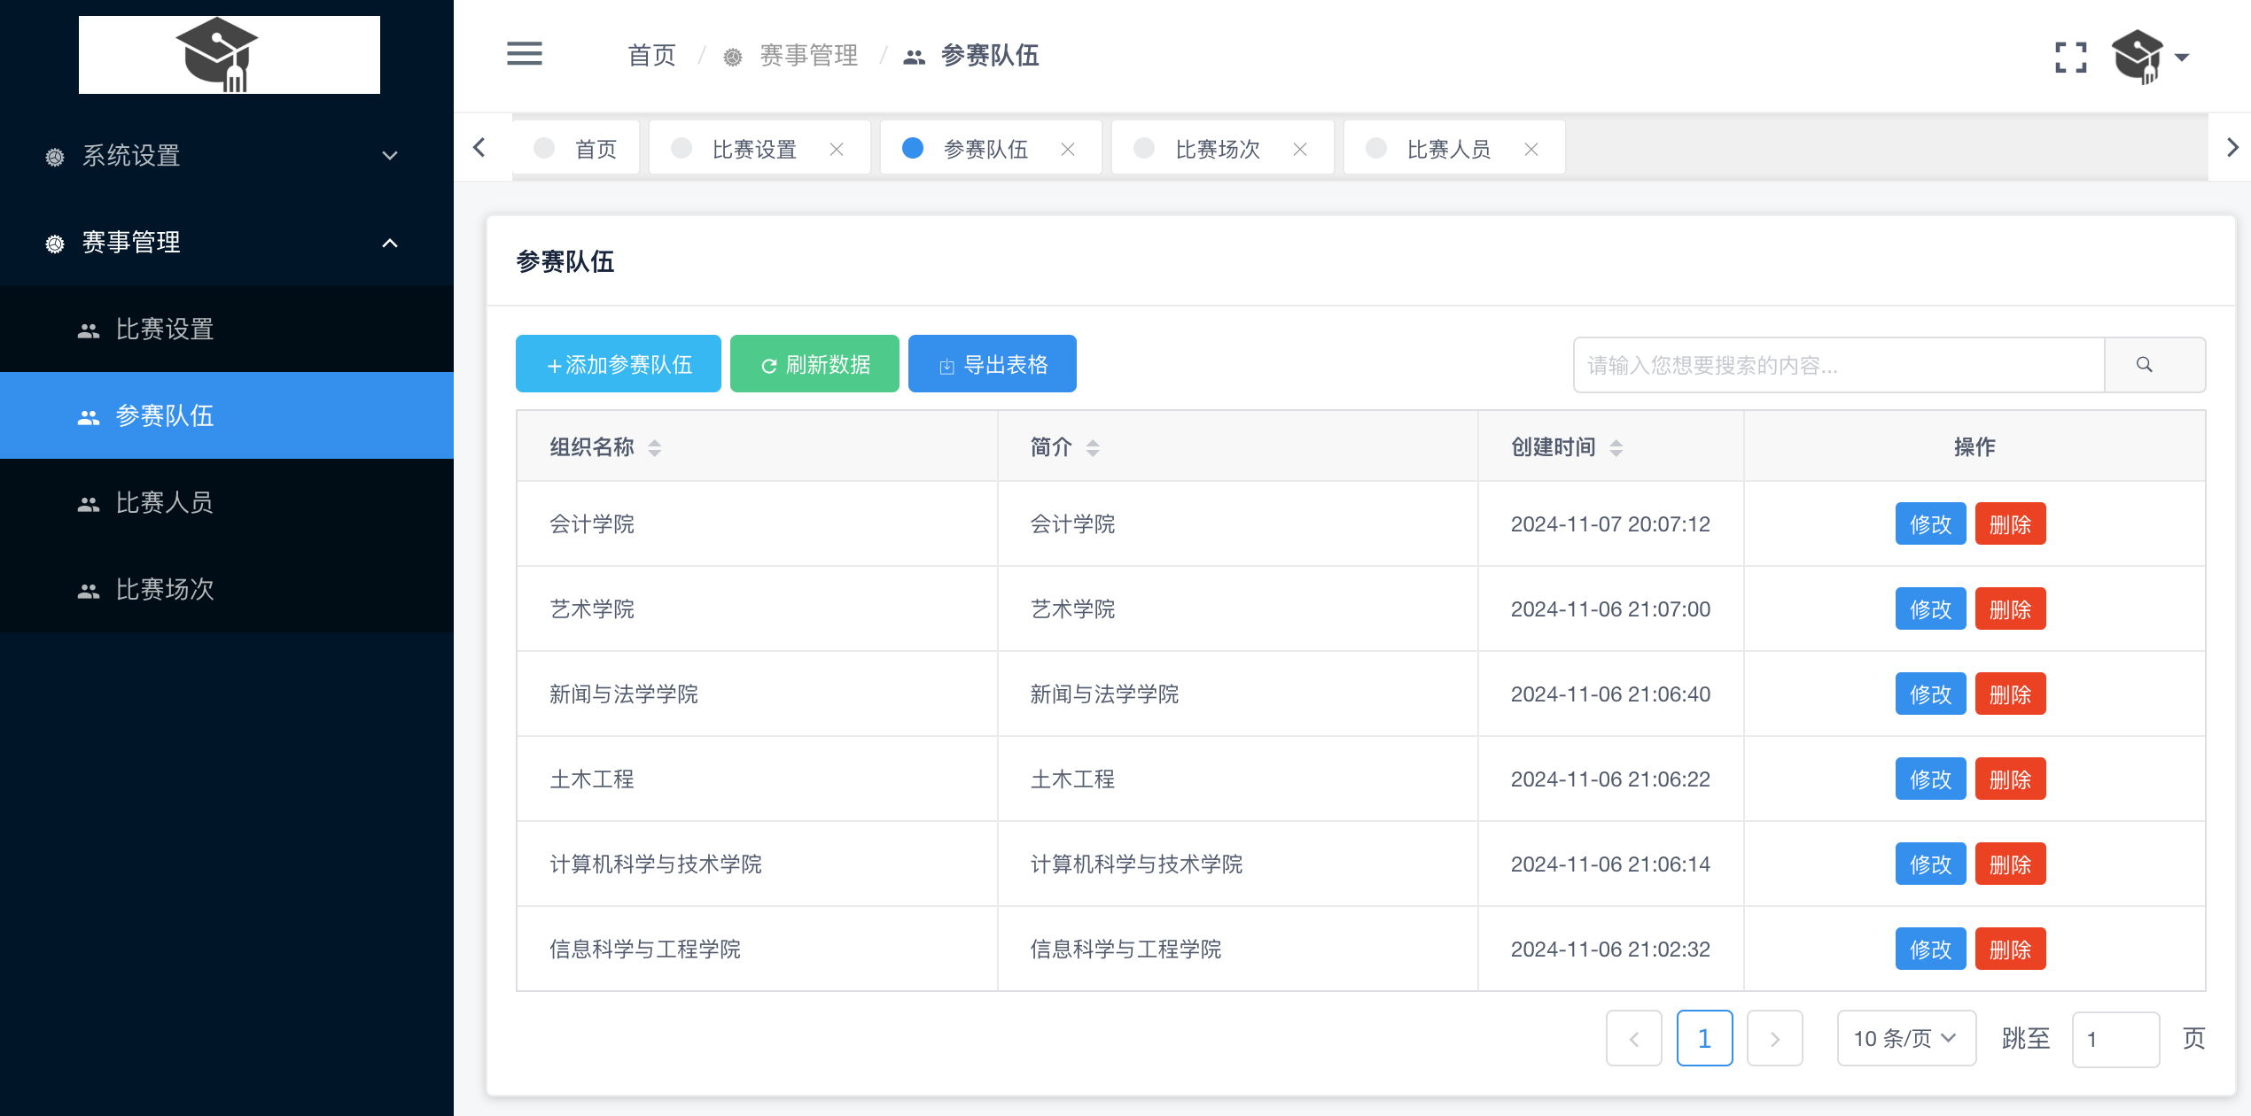Open 比赛设置 in the sidebar
The width and height of the screenshot is (2251, 1116).
[227, 329]
